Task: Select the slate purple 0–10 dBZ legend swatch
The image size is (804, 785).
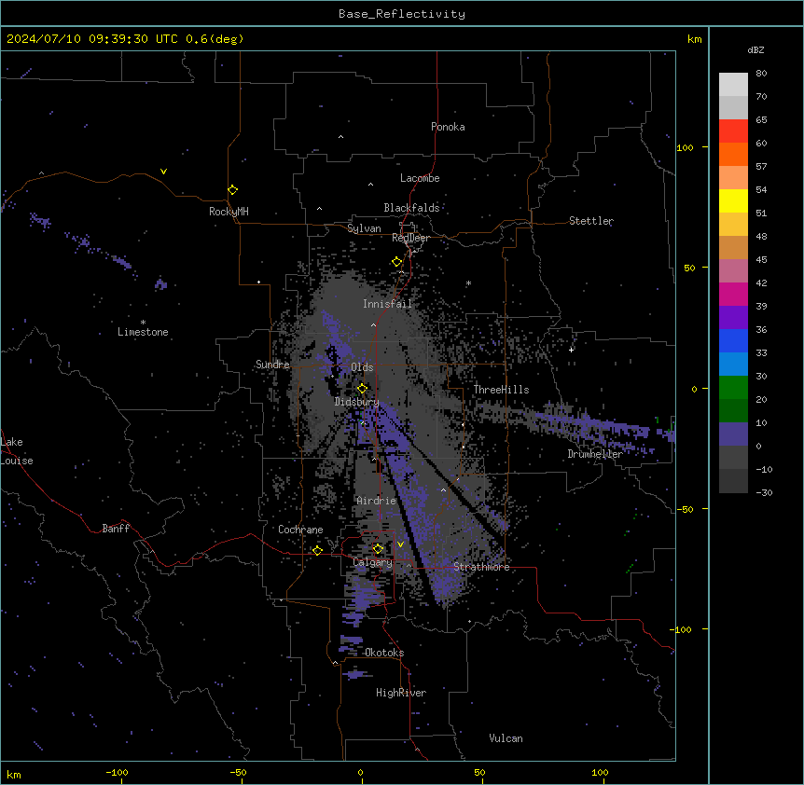Action: click(x=733, y=434)
